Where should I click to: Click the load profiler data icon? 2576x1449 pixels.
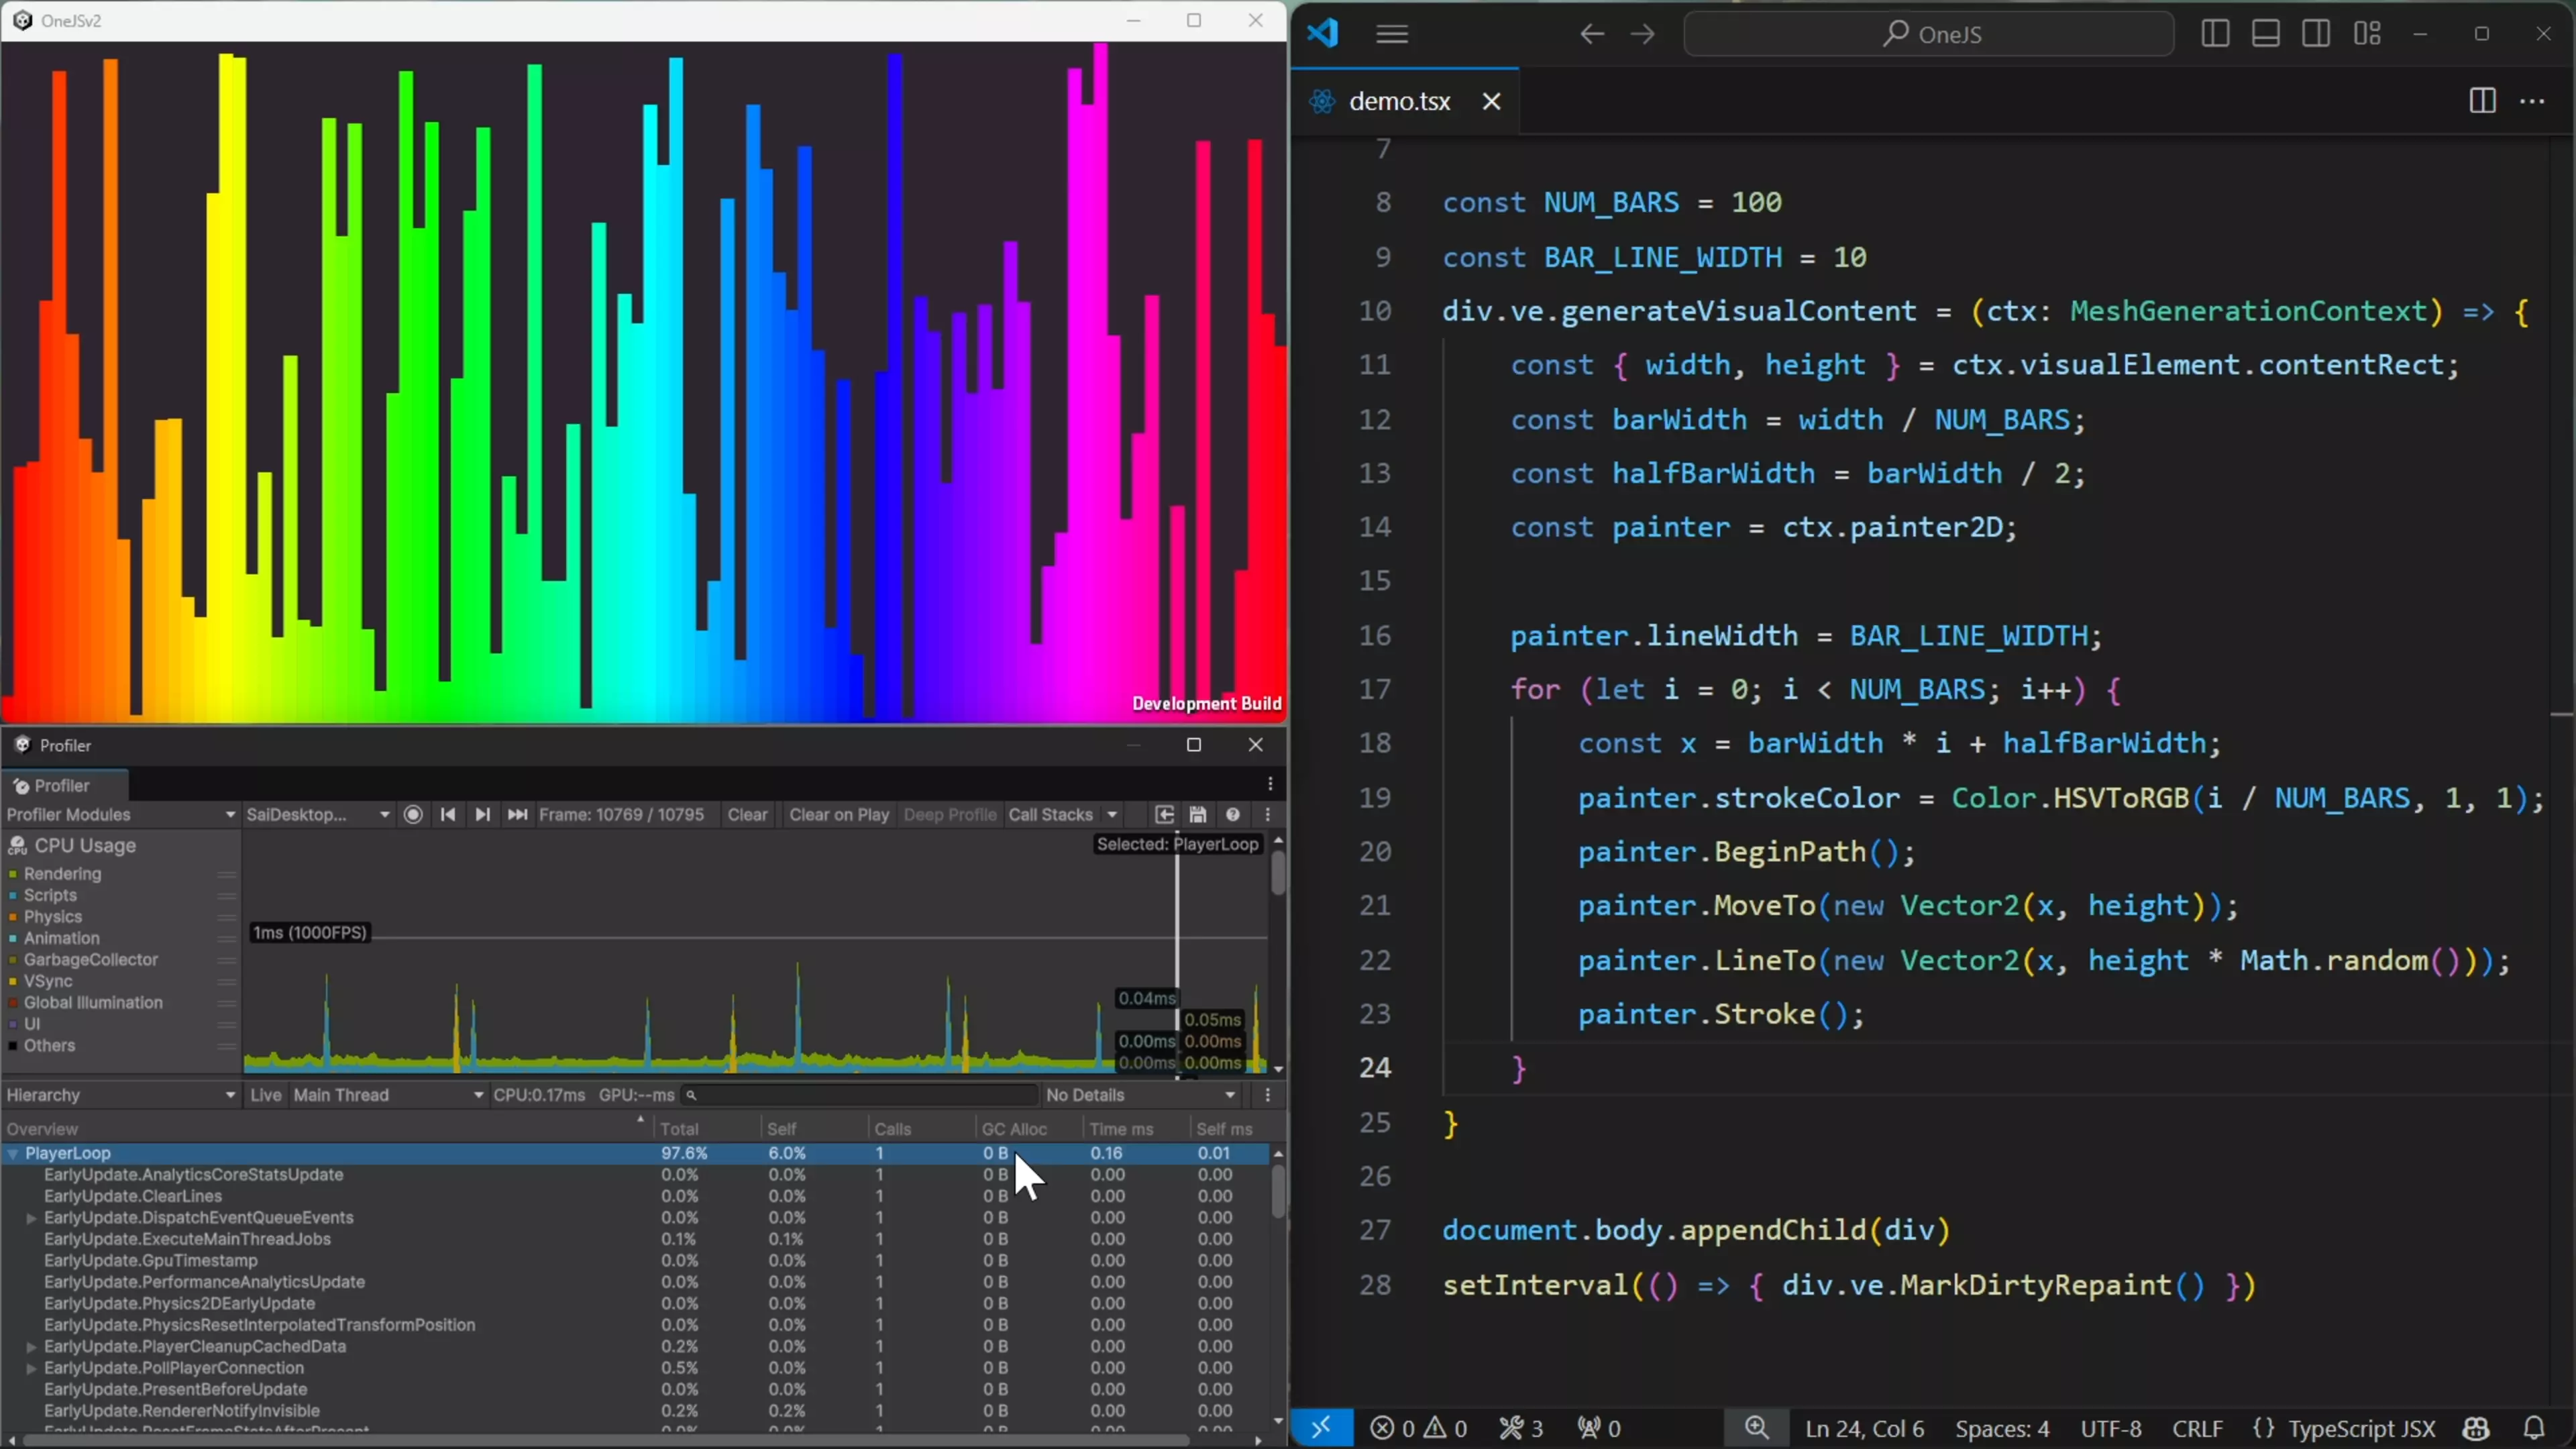(x=1164, y=815)
